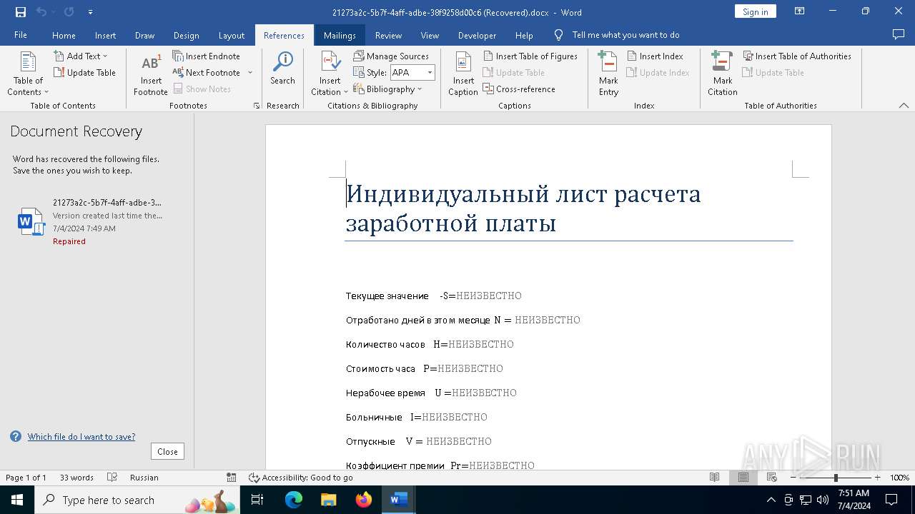Click the Russian language indicator
The image size is (915, 514).
point(144,478)
